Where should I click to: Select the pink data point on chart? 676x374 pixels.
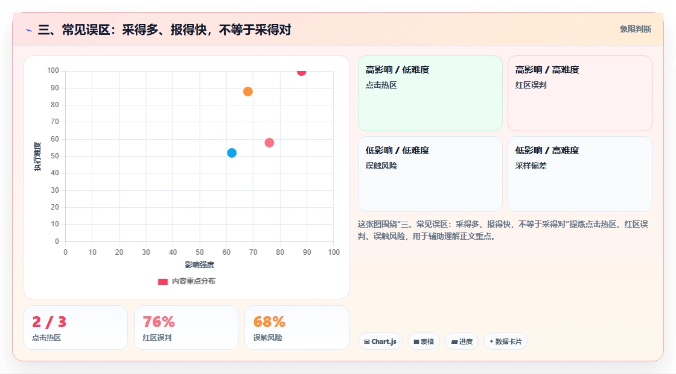point(269,143)
